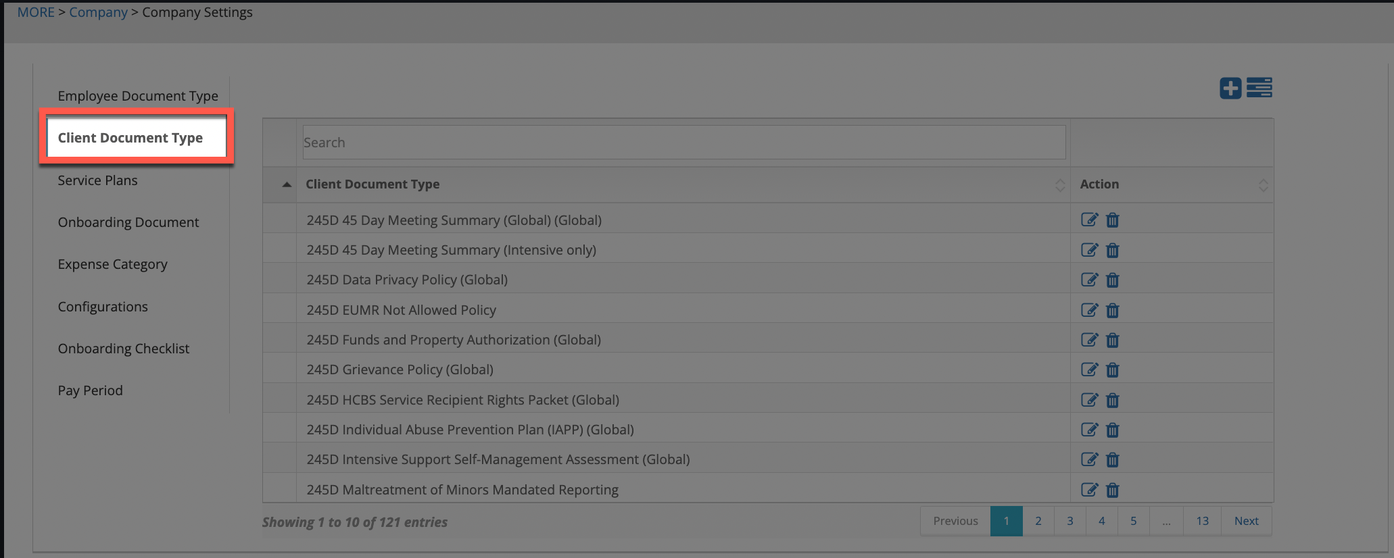Follow the Company breadcrumb link

pos(98,12)
